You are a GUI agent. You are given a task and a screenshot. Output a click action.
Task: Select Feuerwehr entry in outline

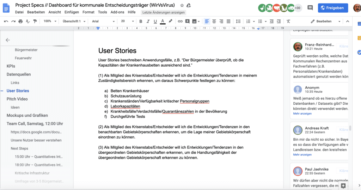pos(23,58)
